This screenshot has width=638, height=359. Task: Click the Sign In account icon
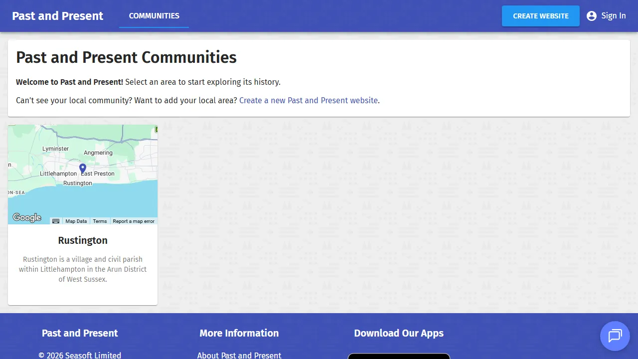[592, 15]
